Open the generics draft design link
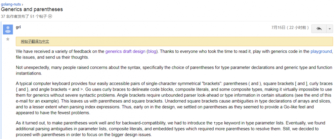Viewport: 336px width, 139px height. tap(125, 51)
